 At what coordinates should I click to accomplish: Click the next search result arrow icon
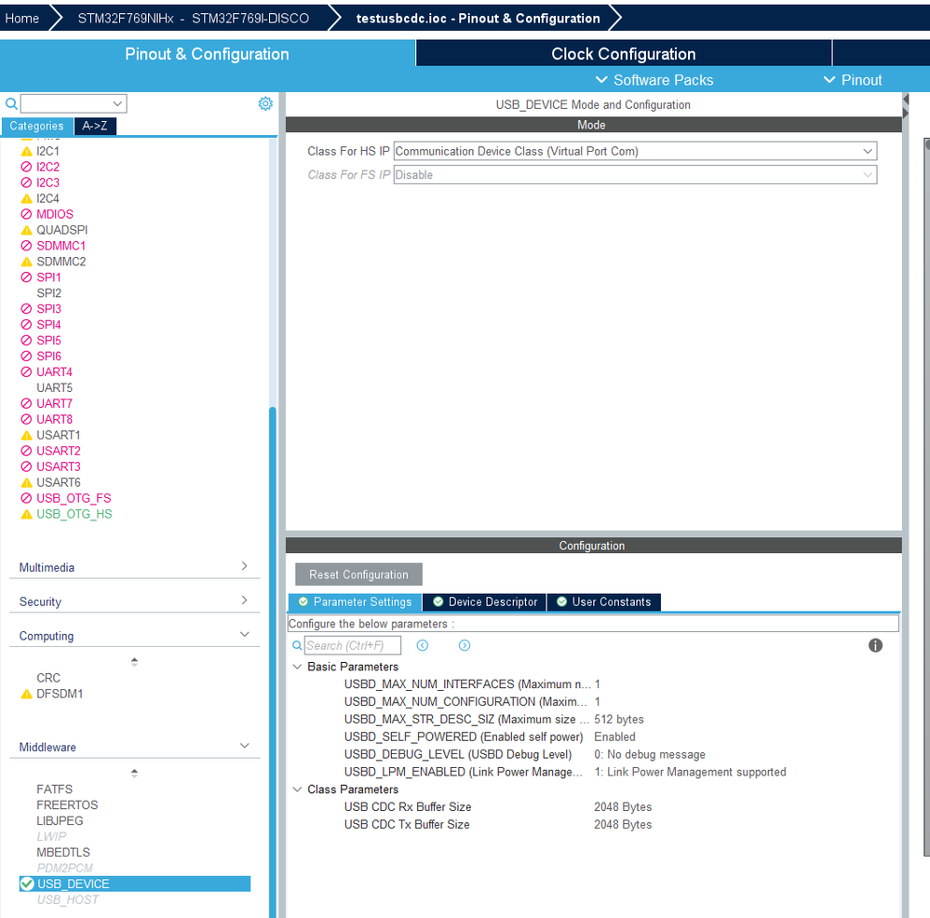(465, 645)
